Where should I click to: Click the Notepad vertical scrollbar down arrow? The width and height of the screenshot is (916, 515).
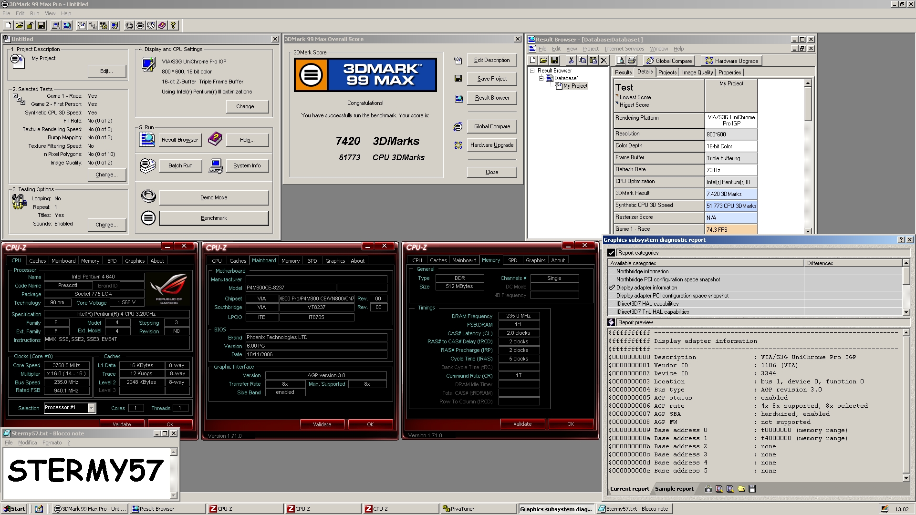point(174,495)
